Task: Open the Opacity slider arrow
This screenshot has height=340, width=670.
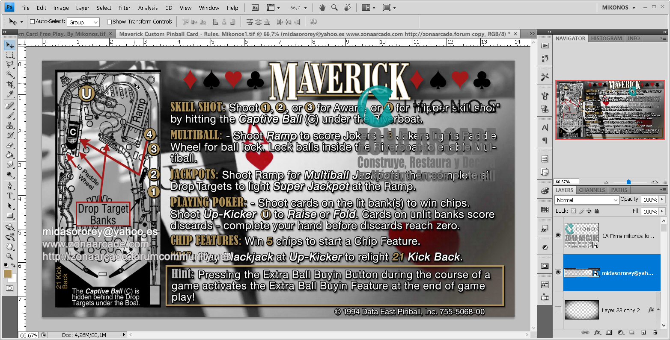Action: (662, 199)
